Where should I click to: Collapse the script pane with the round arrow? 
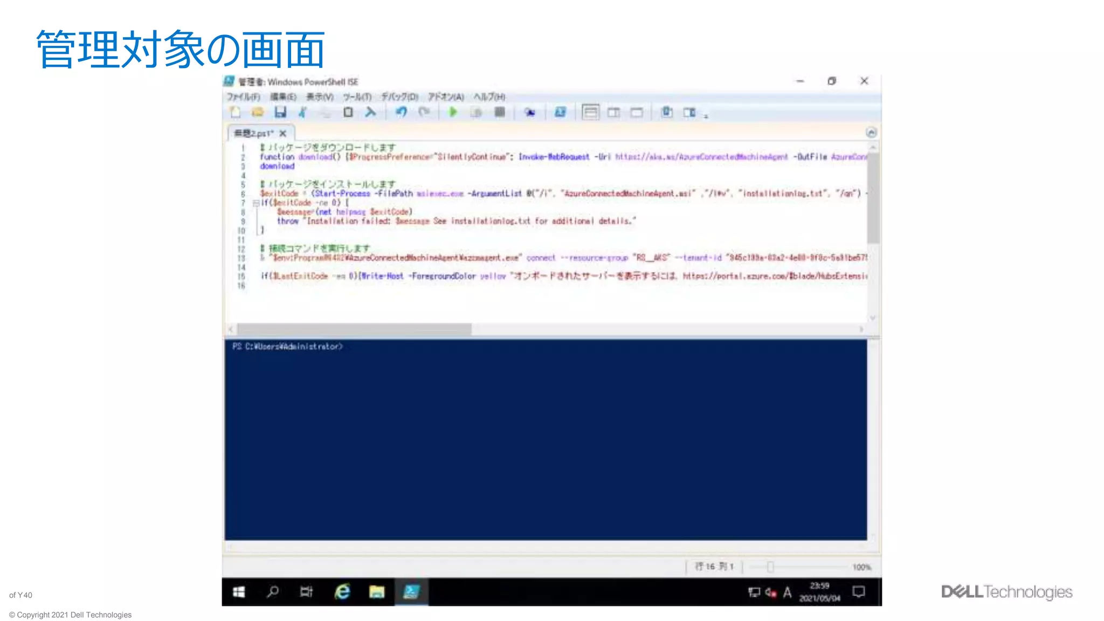click(871, 132)
